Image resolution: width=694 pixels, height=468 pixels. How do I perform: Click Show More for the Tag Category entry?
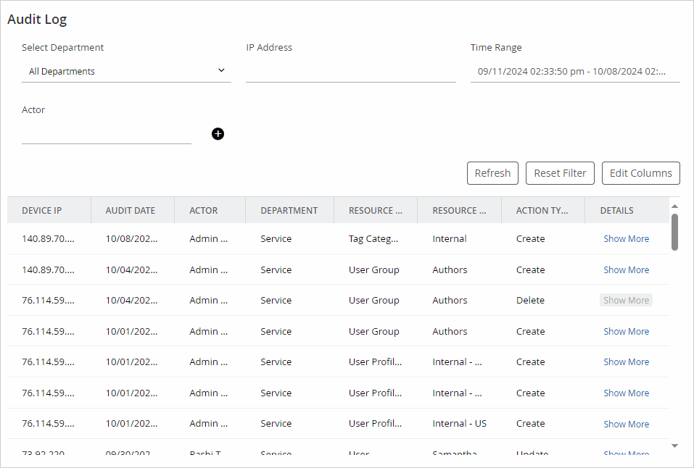click(626, 238)
